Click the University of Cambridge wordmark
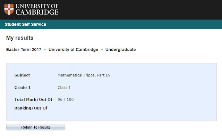Screen dimensions: 222x139 pyautogui.click(x=37, y=9)
